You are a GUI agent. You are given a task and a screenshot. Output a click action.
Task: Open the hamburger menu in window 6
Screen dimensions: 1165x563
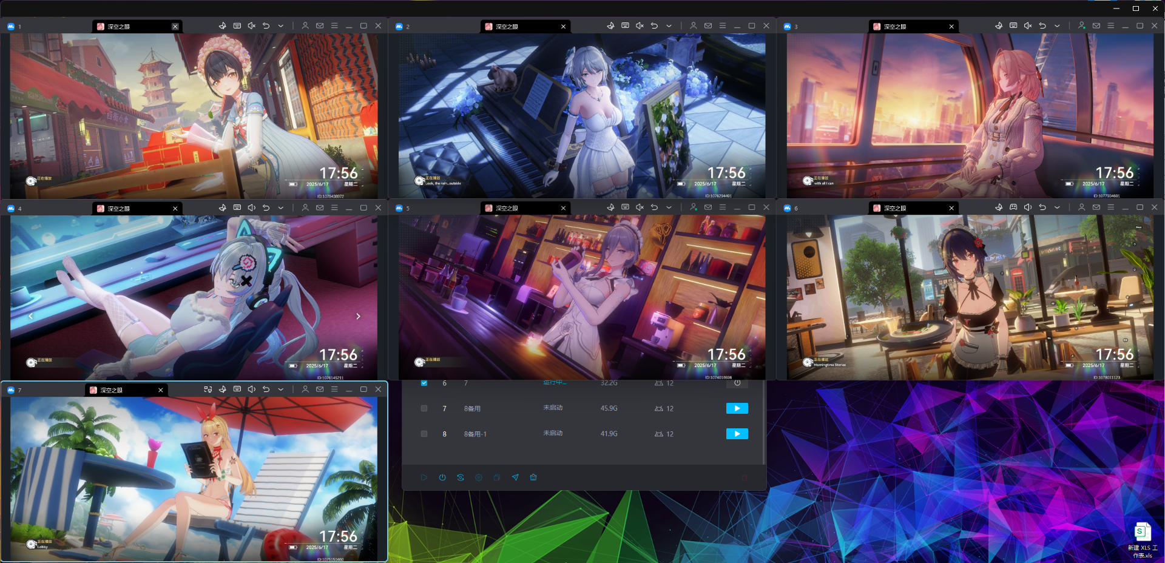[1111, 207]
